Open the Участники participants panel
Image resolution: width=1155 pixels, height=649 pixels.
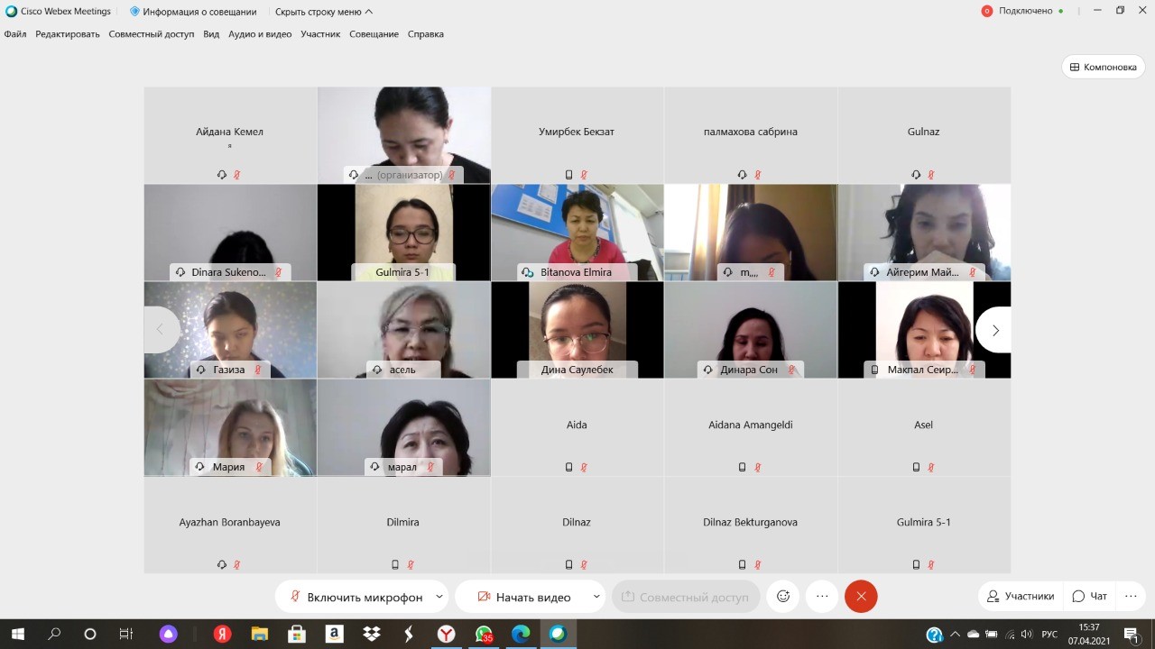point(1021,597)
